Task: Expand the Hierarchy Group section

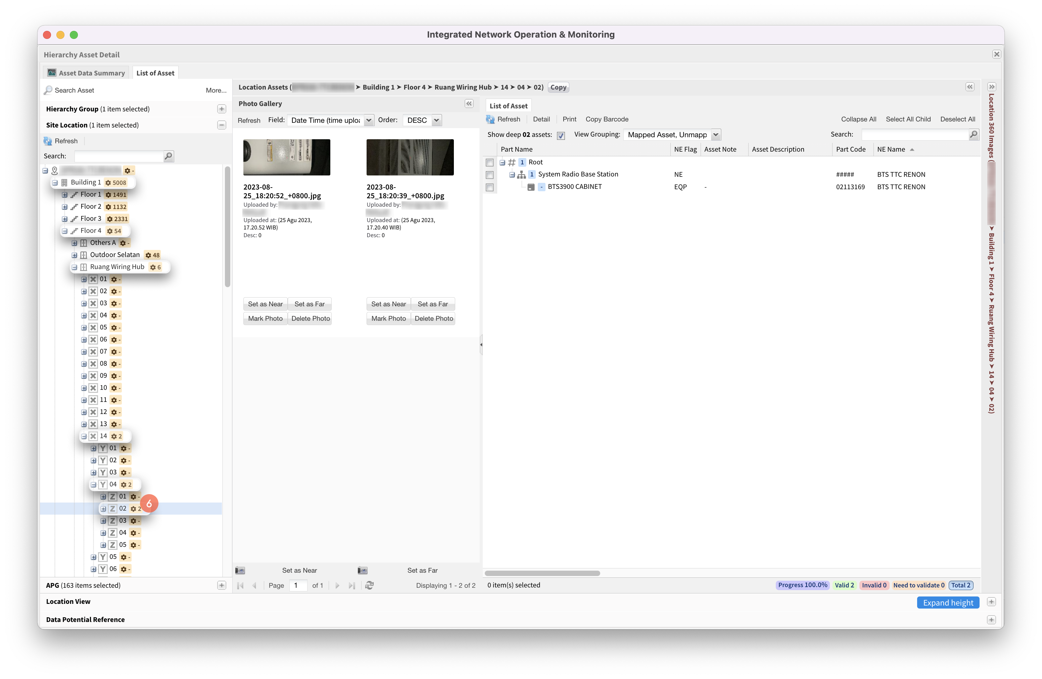Action: [x=222, y=109]
